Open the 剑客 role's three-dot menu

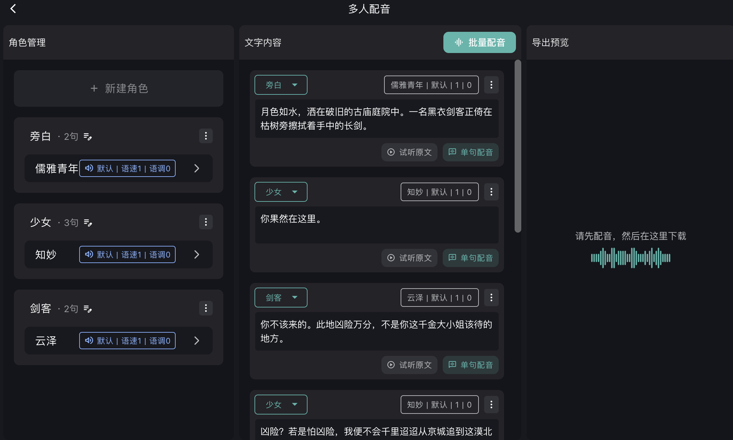pyautogui.click(x=206, y=308)
